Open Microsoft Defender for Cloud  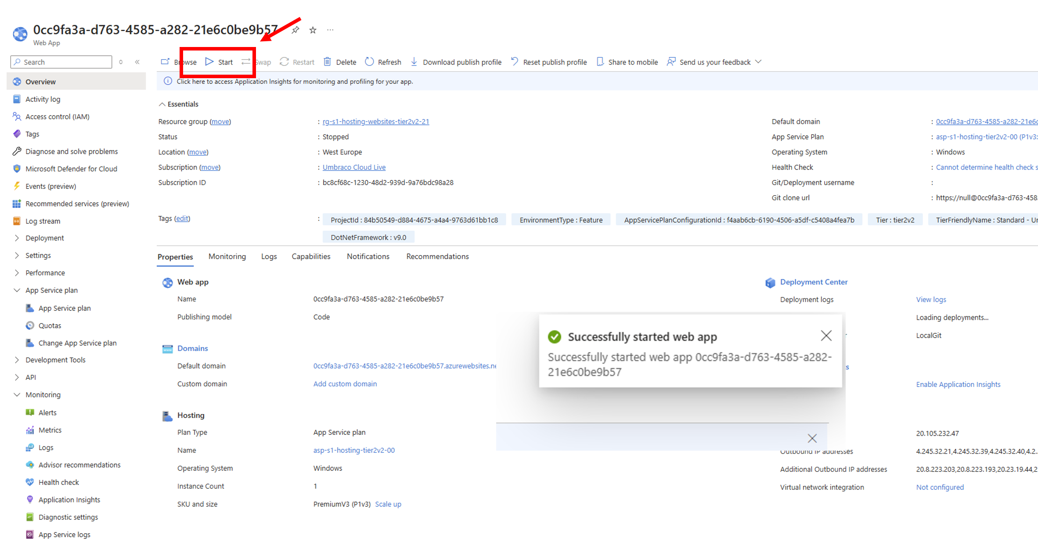point(71,169)
